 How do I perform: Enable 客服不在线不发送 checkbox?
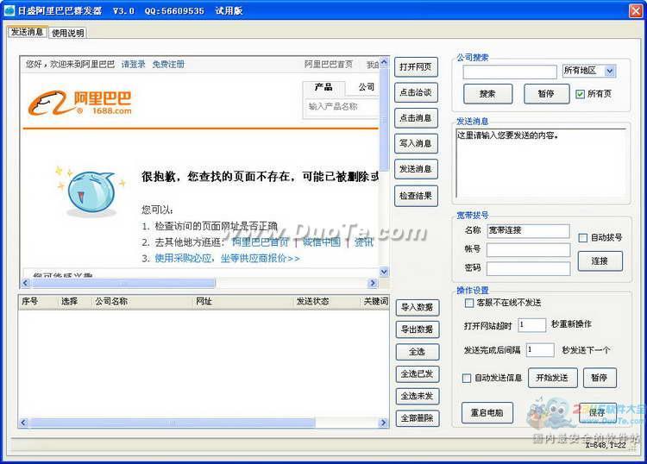(468, 303)
